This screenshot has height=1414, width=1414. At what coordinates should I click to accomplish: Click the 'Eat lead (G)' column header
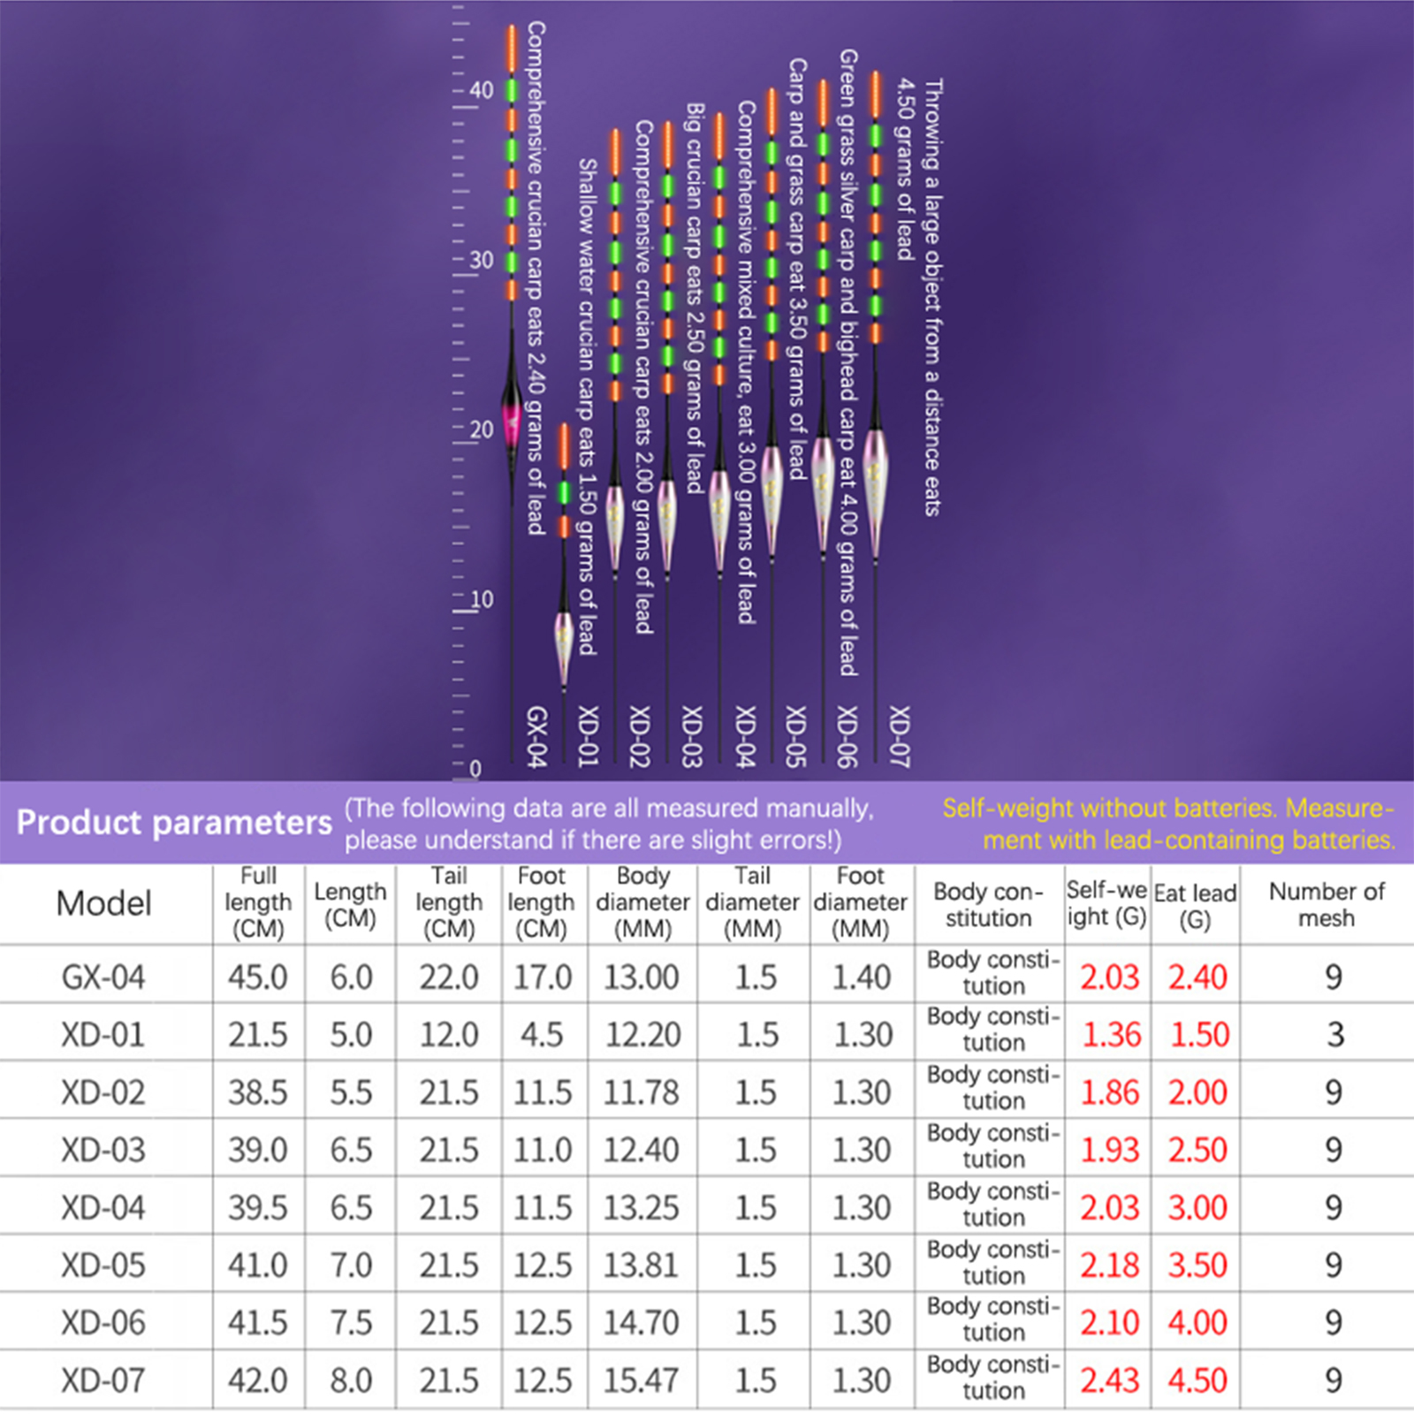[x=1195, y=906]
